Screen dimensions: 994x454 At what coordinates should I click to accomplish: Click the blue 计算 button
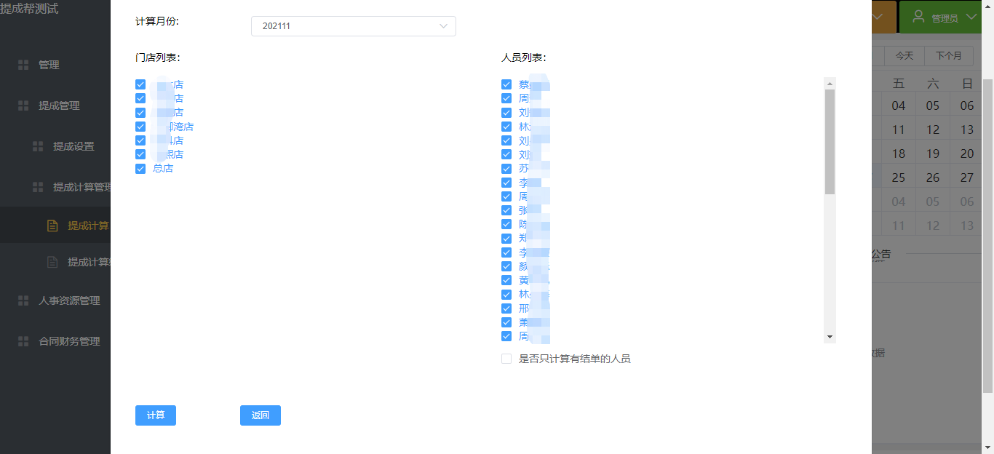coord(156,415)
